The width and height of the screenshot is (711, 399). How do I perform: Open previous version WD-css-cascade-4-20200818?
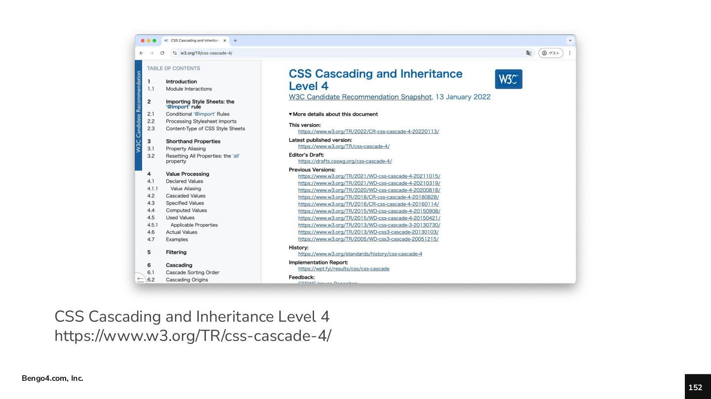369,190
